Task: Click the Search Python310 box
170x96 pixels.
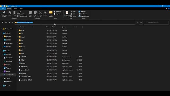Action: [x=156, y=22]
